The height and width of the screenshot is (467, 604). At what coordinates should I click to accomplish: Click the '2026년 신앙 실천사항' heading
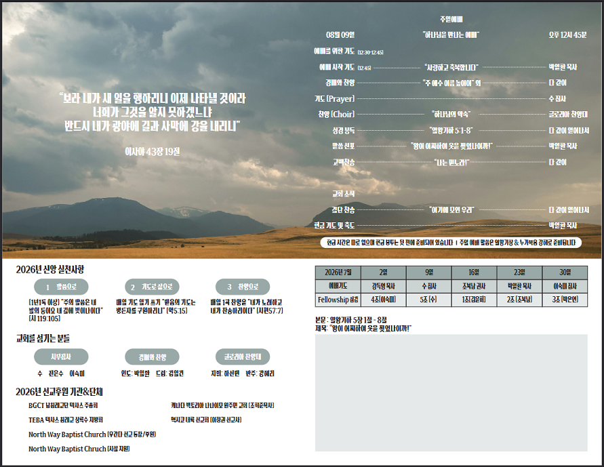pos(49,270)
